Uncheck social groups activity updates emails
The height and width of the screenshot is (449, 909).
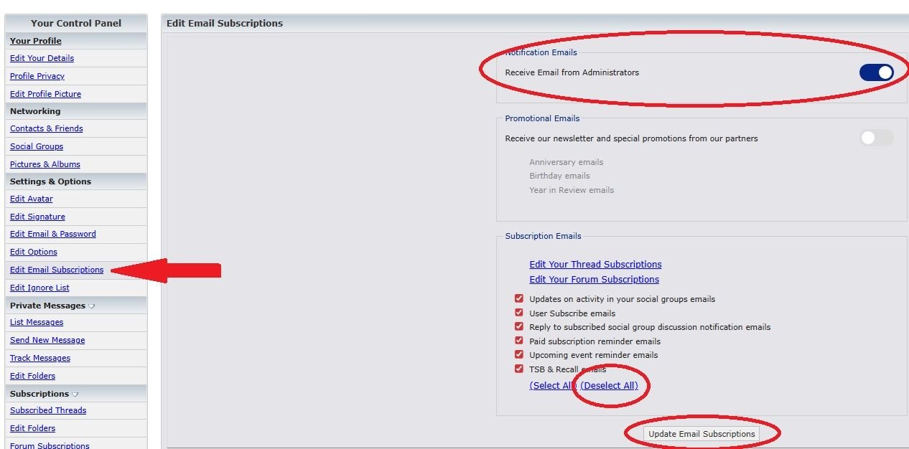pos(519,298)
